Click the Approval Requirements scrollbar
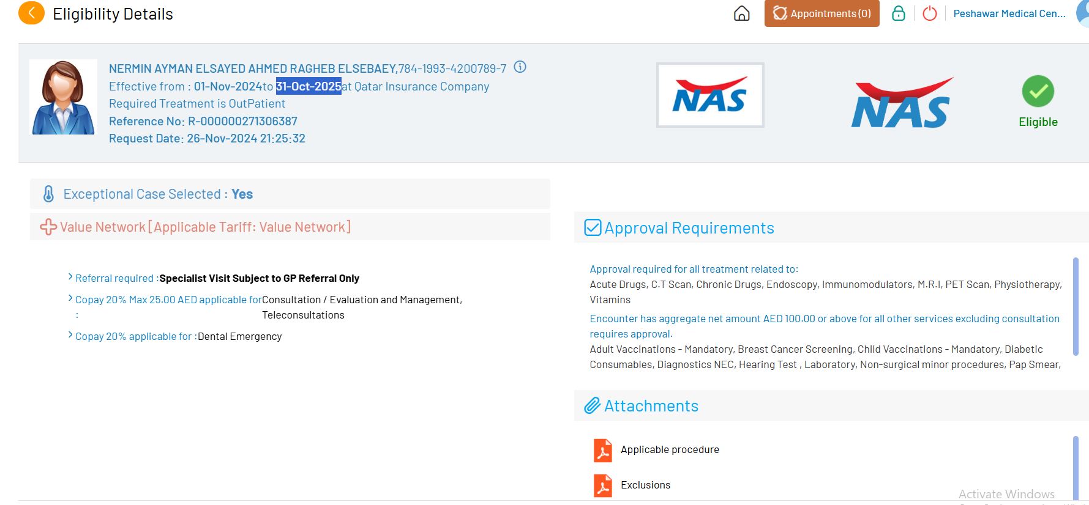The image size is (1089, 505). 1076,306
